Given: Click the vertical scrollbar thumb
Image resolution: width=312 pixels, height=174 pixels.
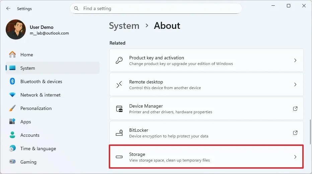Looking at the screenshot, I should pos(310,132).
